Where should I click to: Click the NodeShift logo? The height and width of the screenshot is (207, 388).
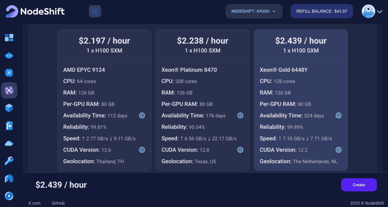tap(35, 11)
